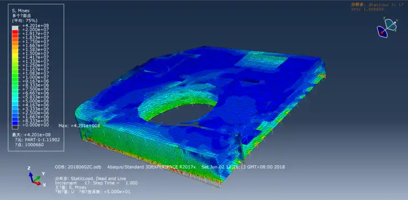
Task: Select legend value +4.167e+06
Action: click(x=35, y=105)
